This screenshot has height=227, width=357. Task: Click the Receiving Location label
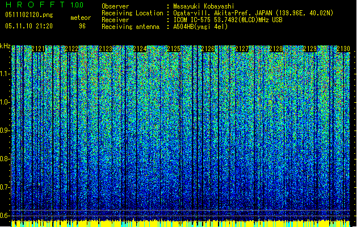(132, 13)
